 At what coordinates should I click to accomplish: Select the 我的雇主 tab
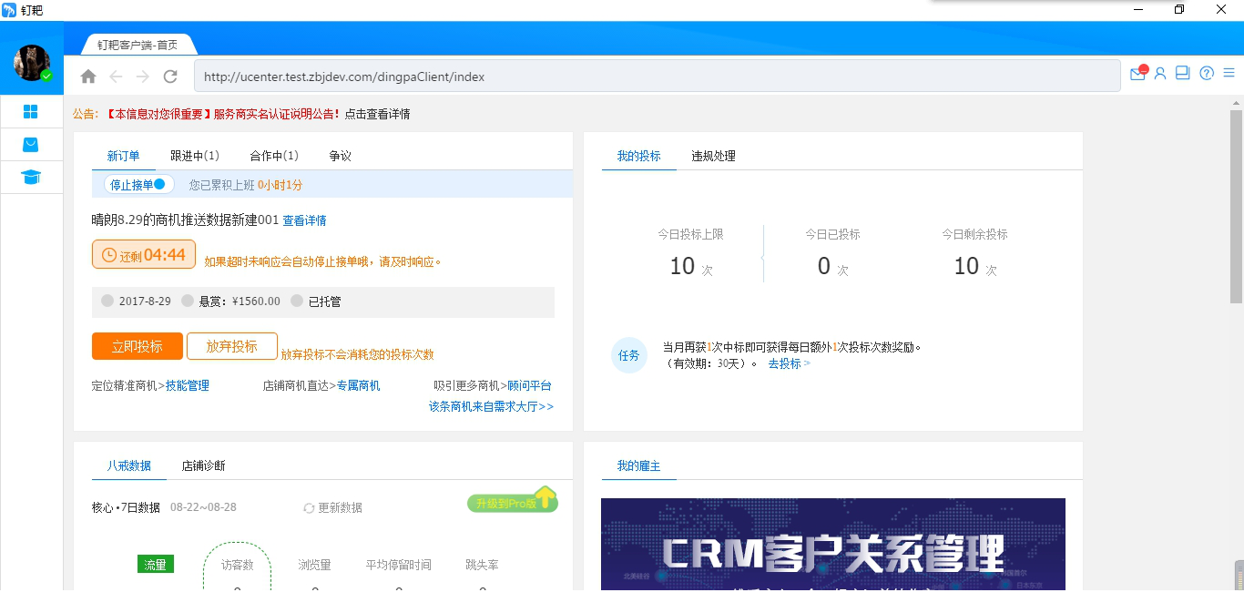[x=639, y=465]
